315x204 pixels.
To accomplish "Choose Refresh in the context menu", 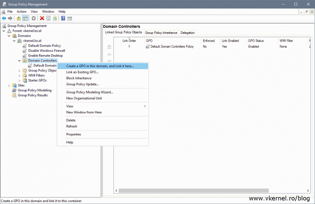I will coord(103,126).
